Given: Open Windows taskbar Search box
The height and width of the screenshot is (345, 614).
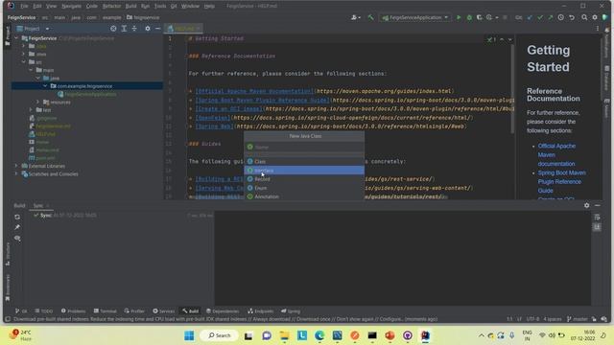Looking at the screenshot, I should click(x=220, y=335).
